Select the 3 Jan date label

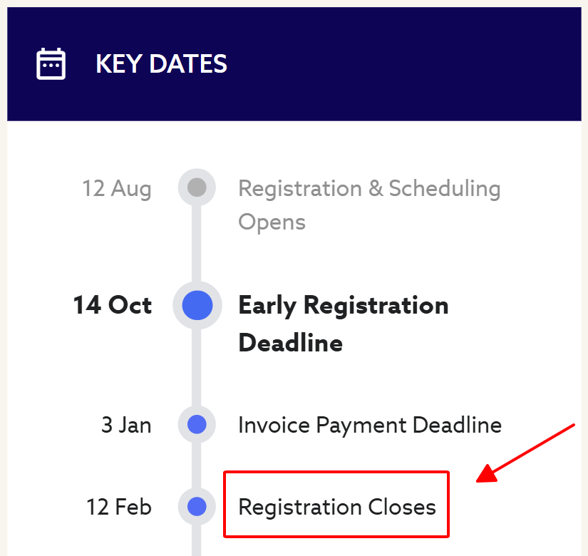coord(126,426)
